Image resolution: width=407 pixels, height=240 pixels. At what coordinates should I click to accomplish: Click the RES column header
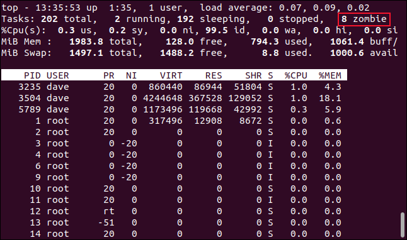point(214,75)
